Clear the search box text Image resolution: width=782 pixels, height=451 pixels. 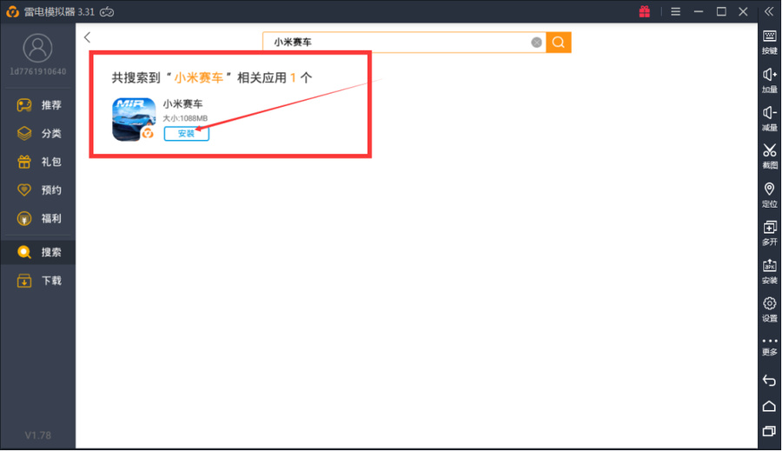tap(537, 42)
